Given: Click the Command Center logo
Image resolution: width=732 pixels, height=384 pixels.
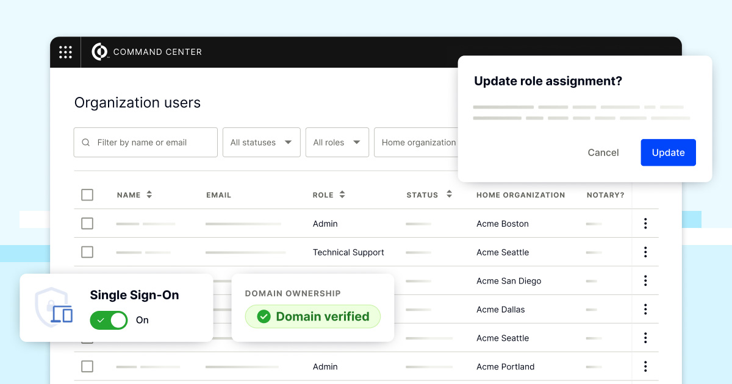Looking at the screenshot, I should click(99, 52).
